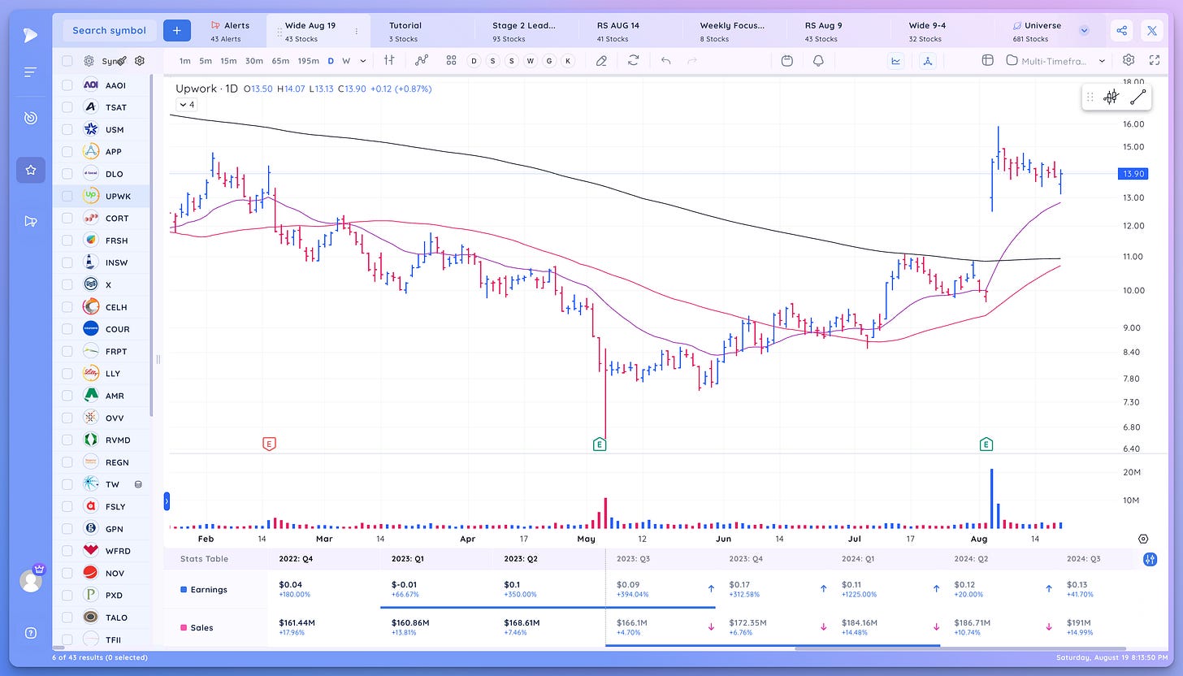Open the star watchlists sidebar icon
The height and width of the screenshot is (676, 1183).
pos(30,170)
